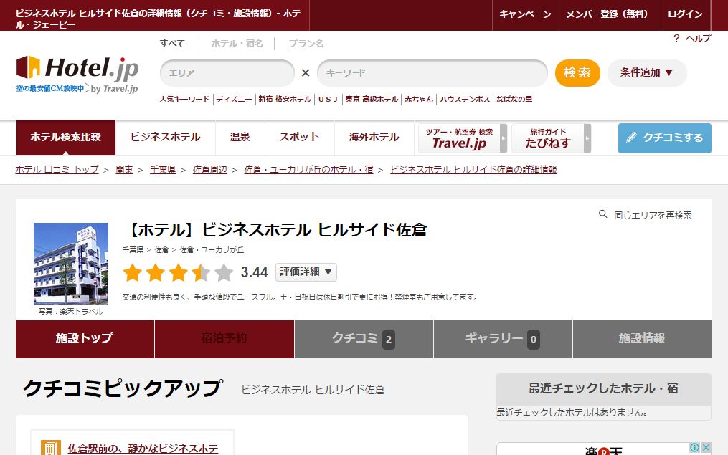Click the エリア input field
This screenshot has width=728, height=455.
[x=227, y=73]
